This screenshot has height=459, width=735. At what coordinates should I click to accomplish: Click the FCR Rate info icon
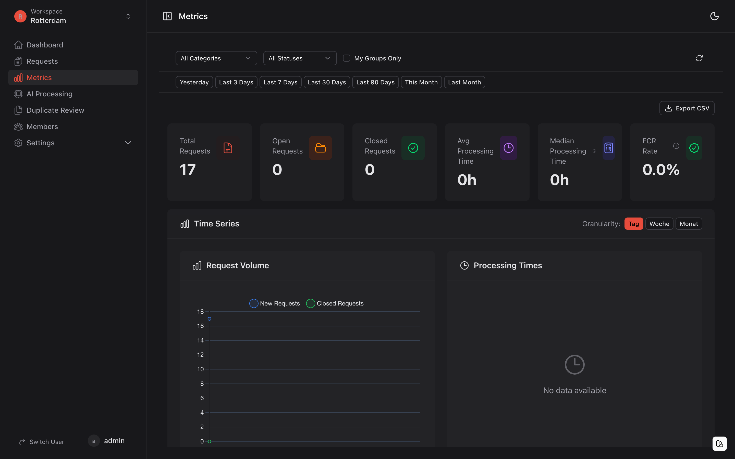pos(676,146)
